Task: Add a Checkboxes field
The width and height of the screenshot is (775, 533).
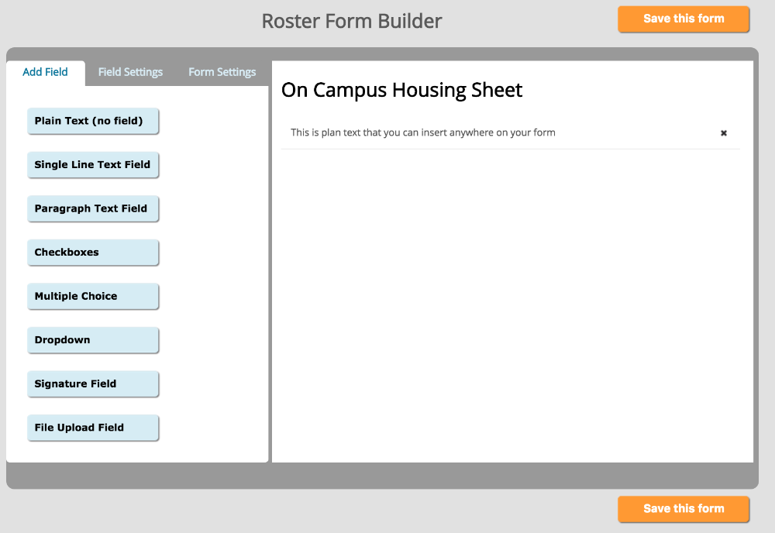Action: (93, 253)
